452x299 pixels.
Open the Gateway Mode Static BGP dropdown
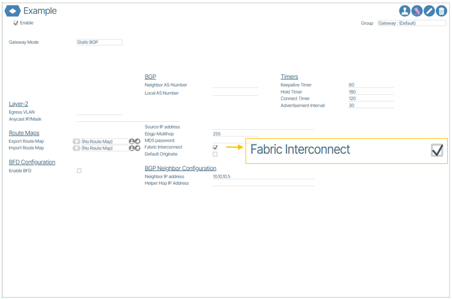pyautogui.click(x=100, y=43)
